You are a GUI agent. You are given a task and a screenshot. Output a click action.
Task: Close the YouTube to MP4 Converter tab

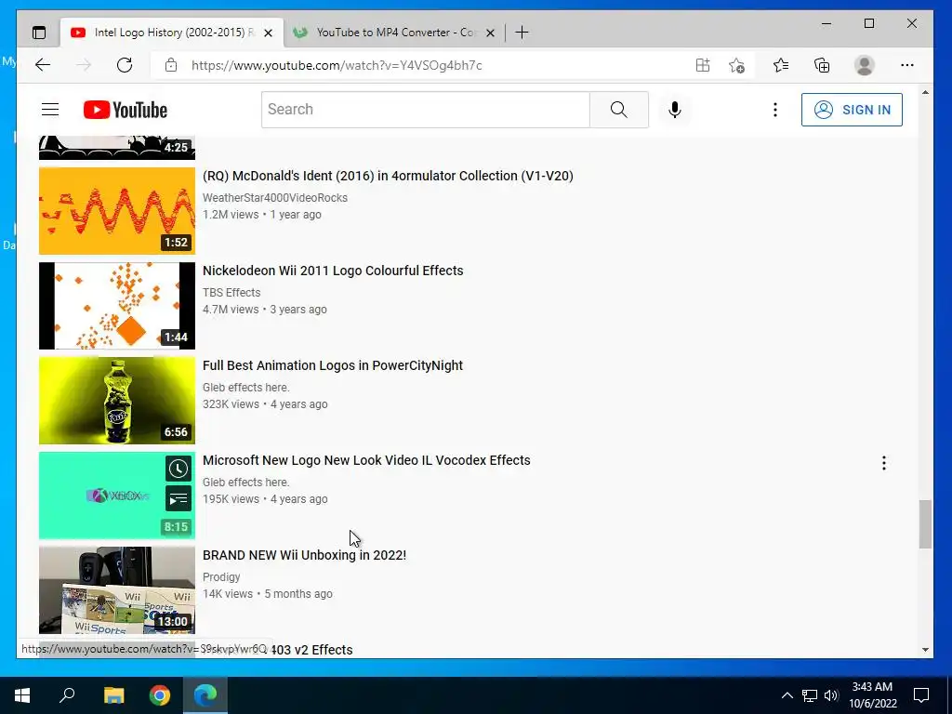[x=491, y=33]
